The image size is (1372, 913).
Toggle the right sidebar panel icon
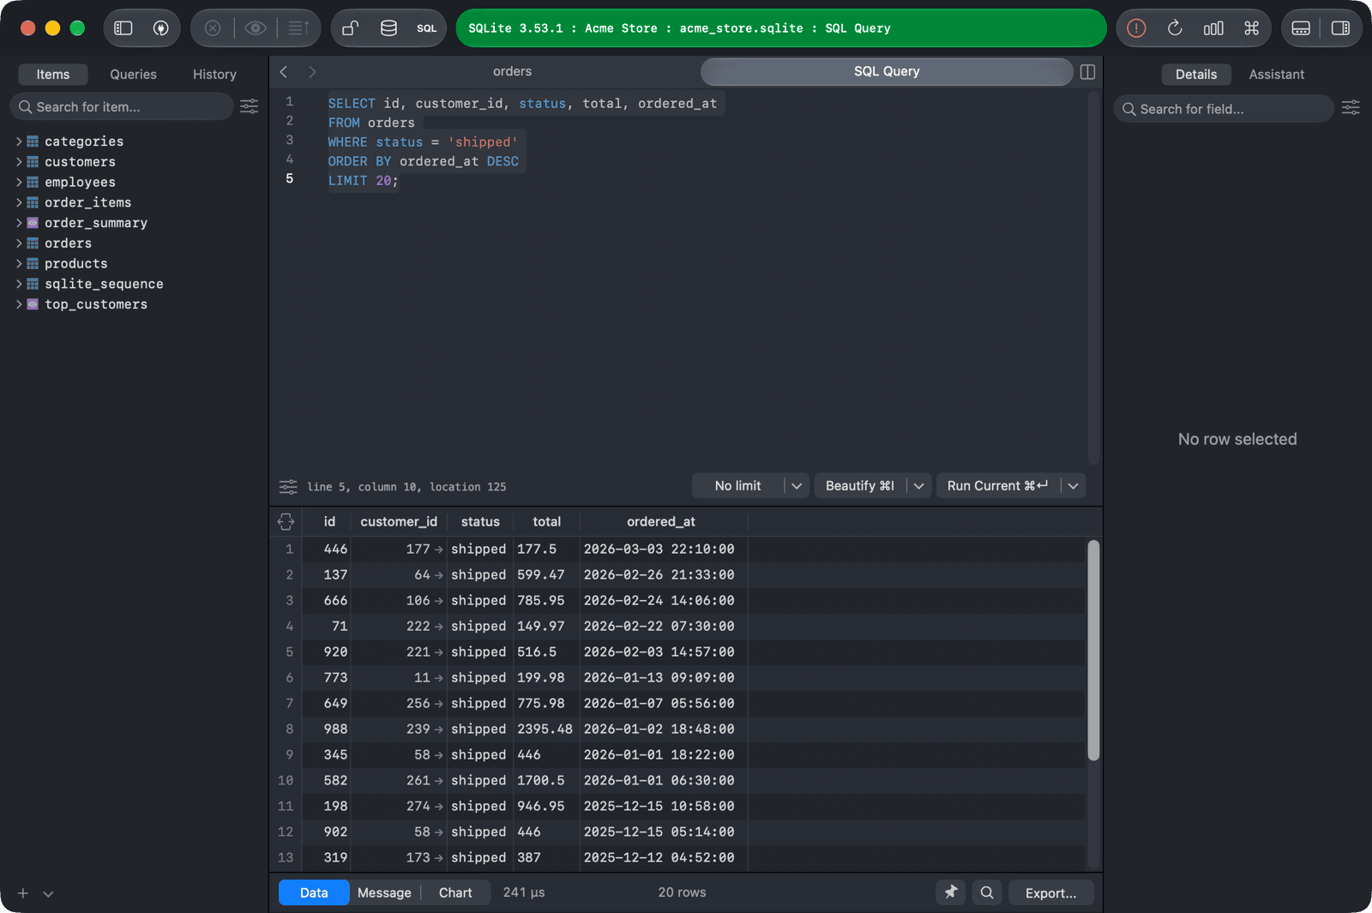pyautogui.click(x=1340, y=28)
